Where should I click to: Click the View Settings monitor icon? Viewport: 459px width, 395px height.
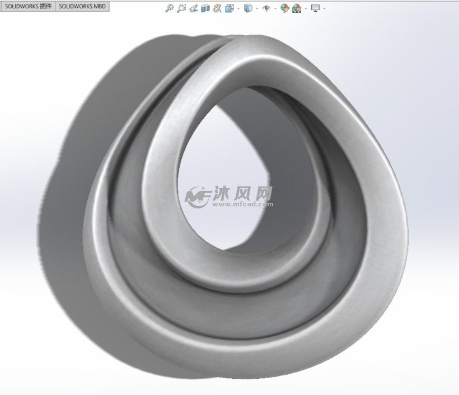[x=315, y=8]
